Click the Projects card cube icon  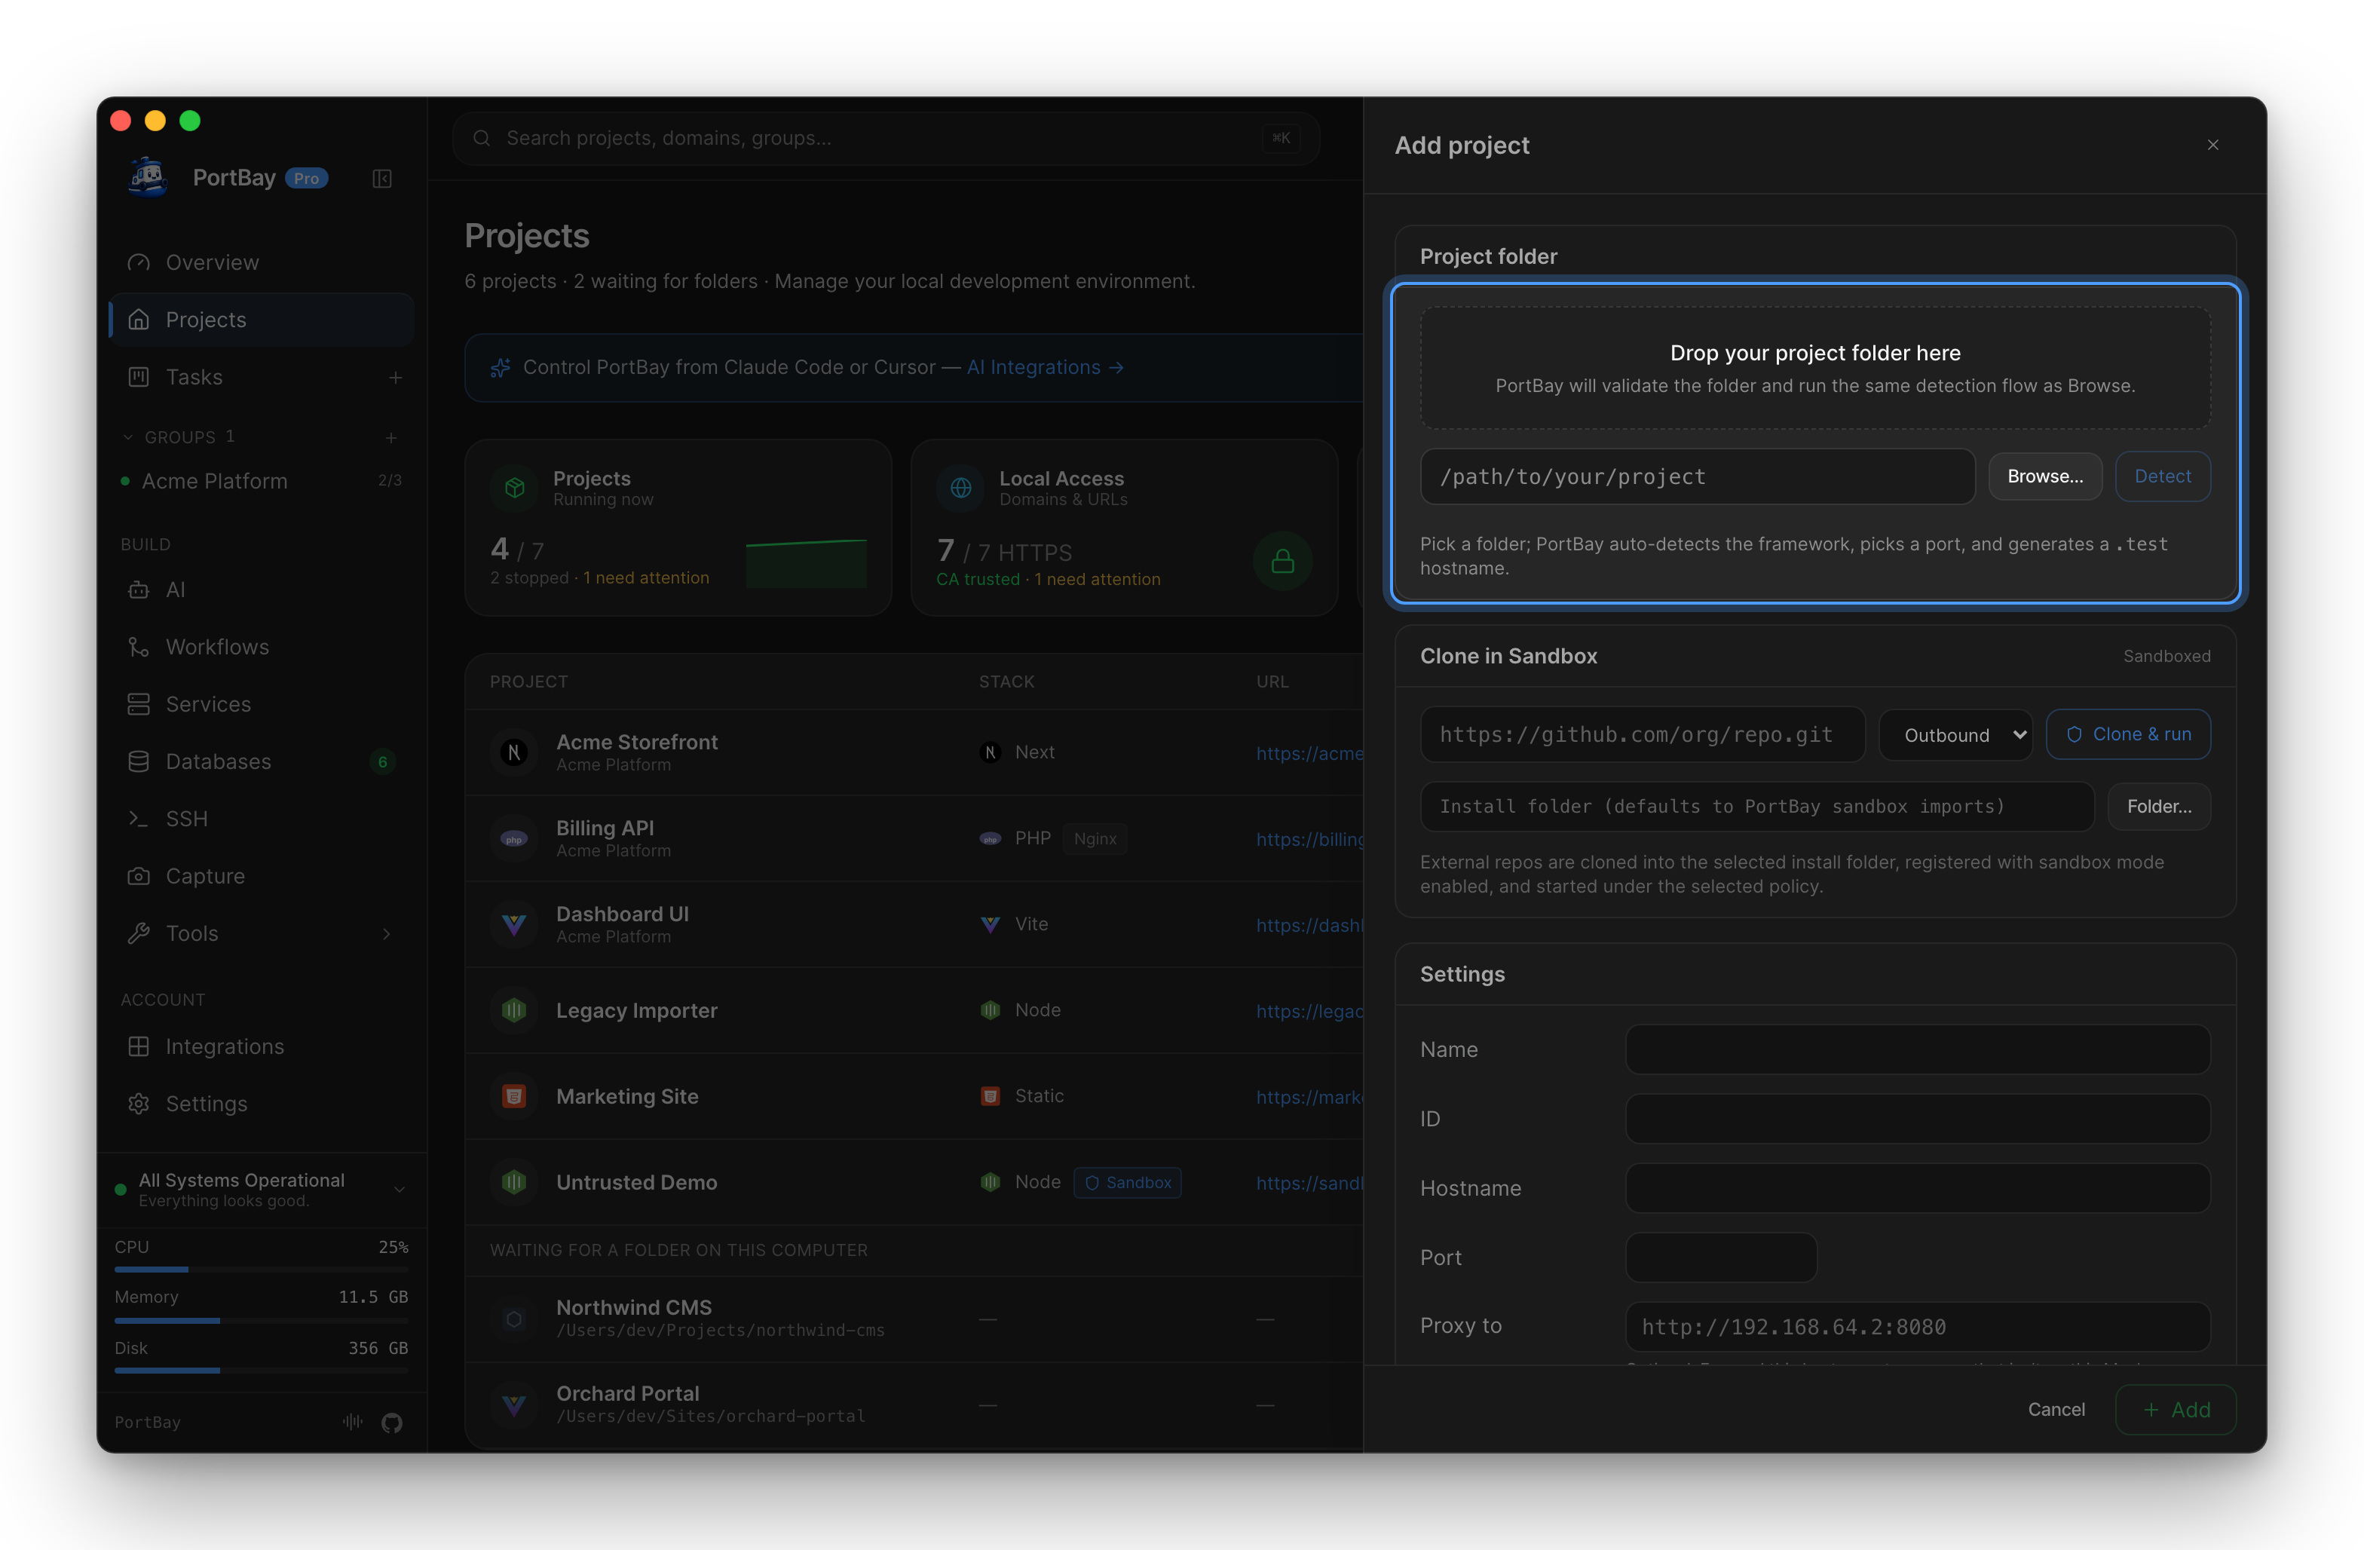click(x=515, y=488)
